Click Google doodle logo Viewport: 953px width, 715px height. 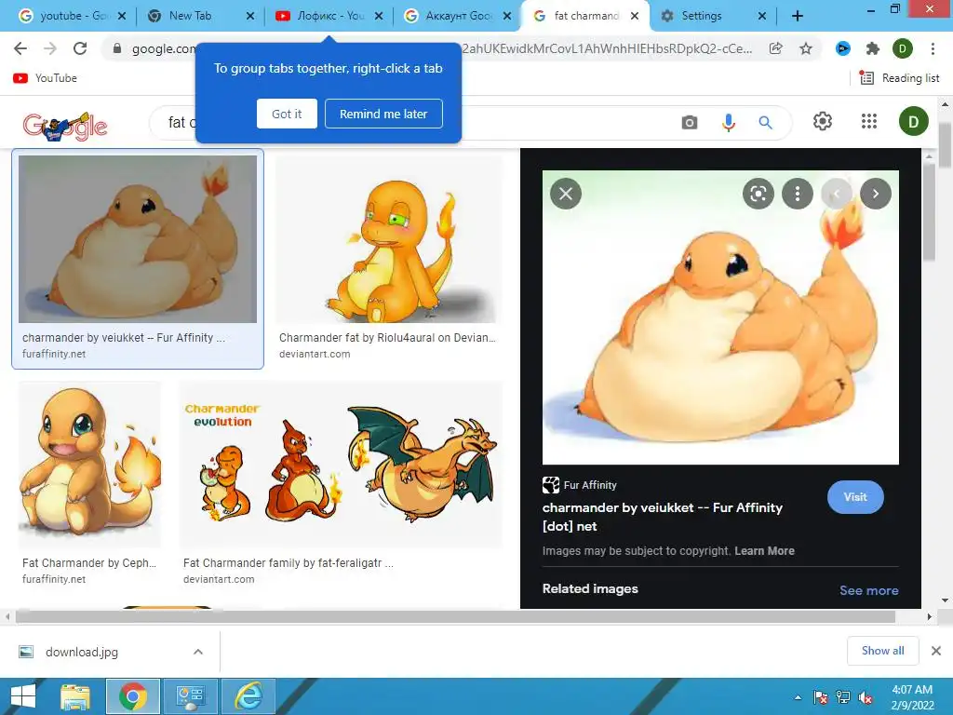point(65,126)
